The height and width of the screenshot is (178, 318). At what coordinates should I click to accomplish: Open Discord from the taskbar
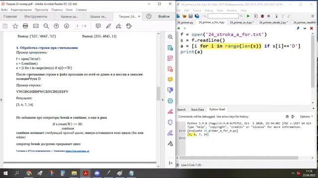coord(97,173)
